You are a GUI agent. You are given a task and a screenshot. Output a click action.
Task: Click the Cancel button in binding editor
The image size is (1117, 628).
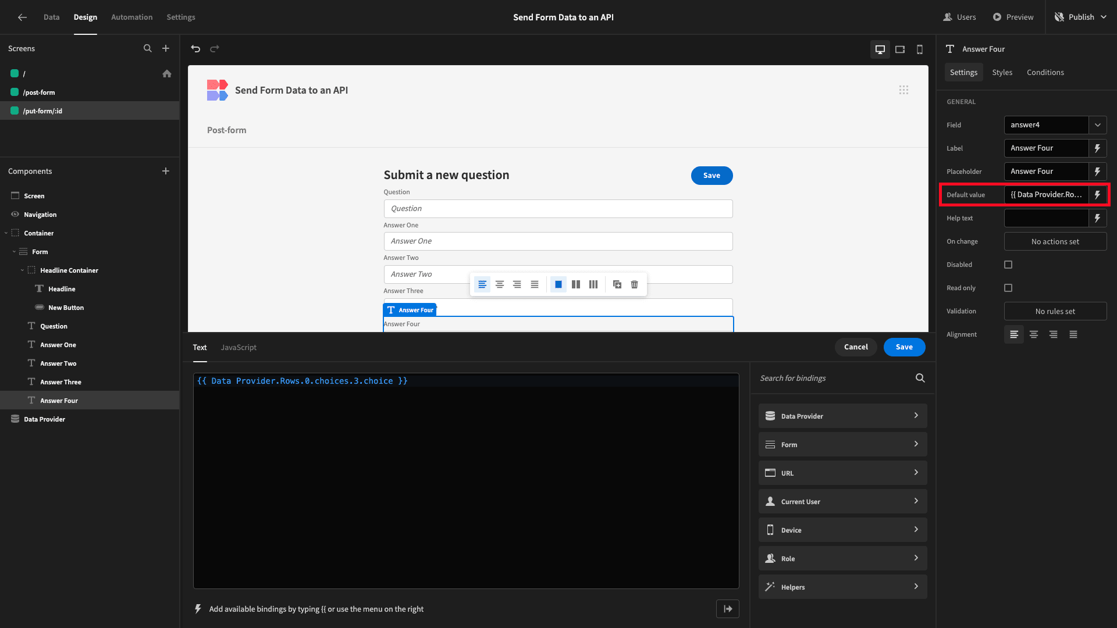(x=855, y=347)
